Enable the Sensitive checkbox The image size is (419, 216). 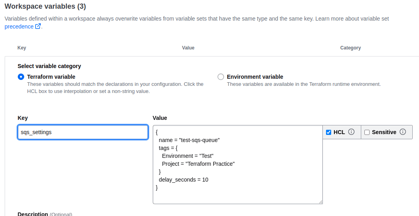(367, 132)
